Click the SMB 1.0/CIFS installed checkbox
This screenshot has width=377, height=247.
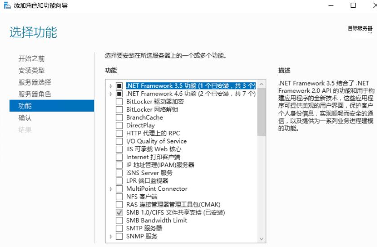coord(119,212)
